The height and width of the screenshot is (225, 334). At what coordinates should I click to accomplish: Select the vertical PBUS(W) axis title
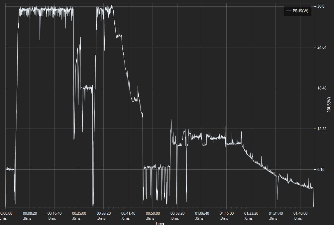[329, 105]
